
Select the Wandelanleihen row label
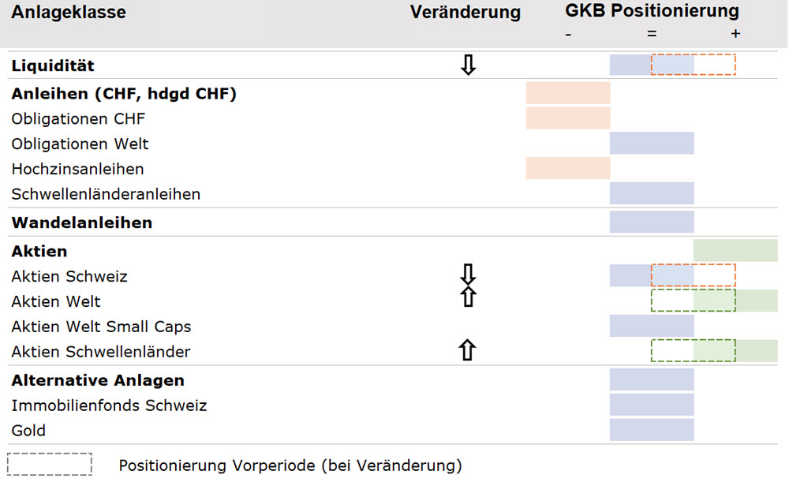pyautogui.click(x=81, y=222)
